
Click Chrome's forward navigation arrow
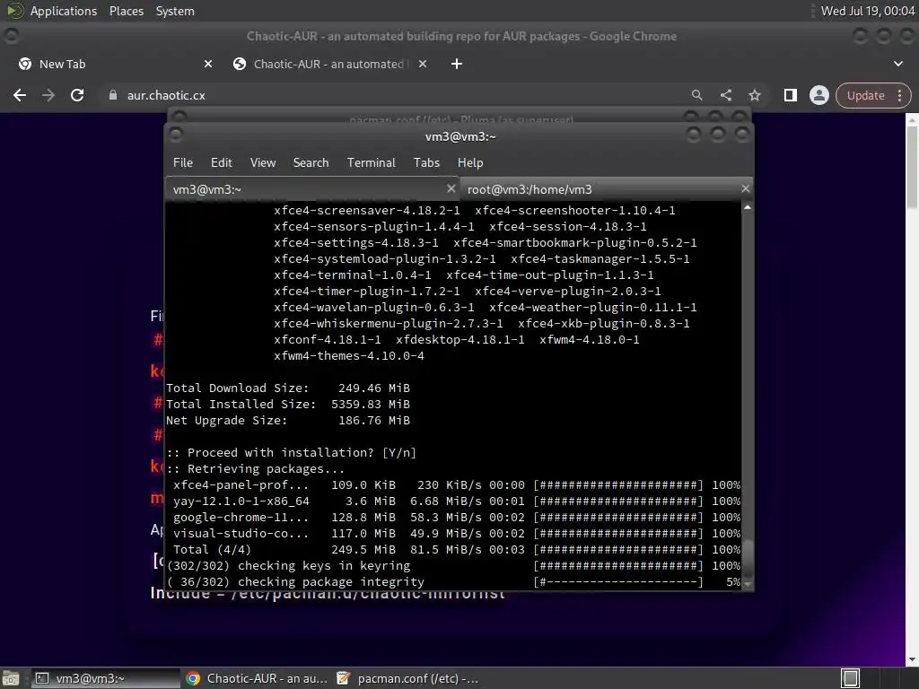coord(48,95)
